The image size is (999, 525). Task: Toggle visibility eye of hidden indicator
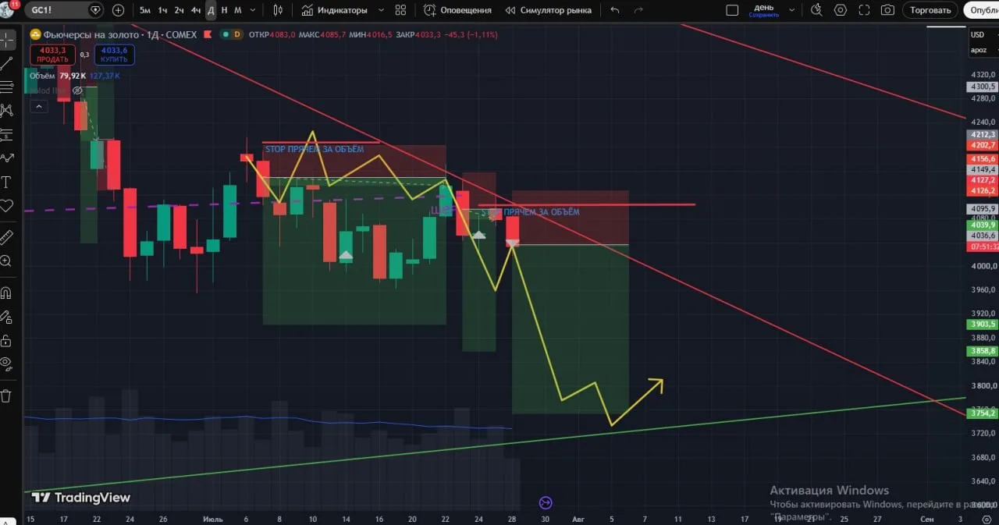pos(77,90)
